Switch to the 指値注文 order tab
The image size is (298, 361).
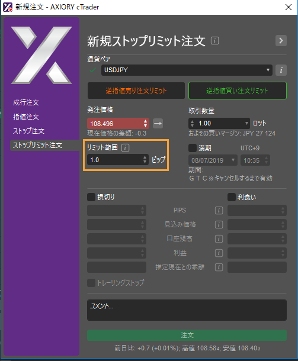click(x=26, y=117)
